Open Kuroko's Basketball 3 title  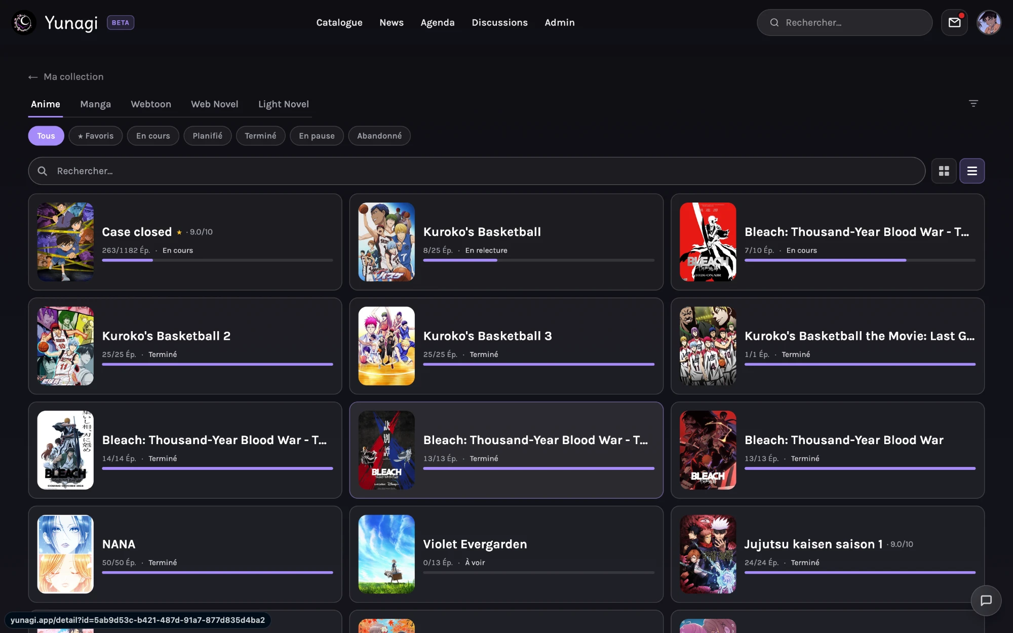(487, 336)
